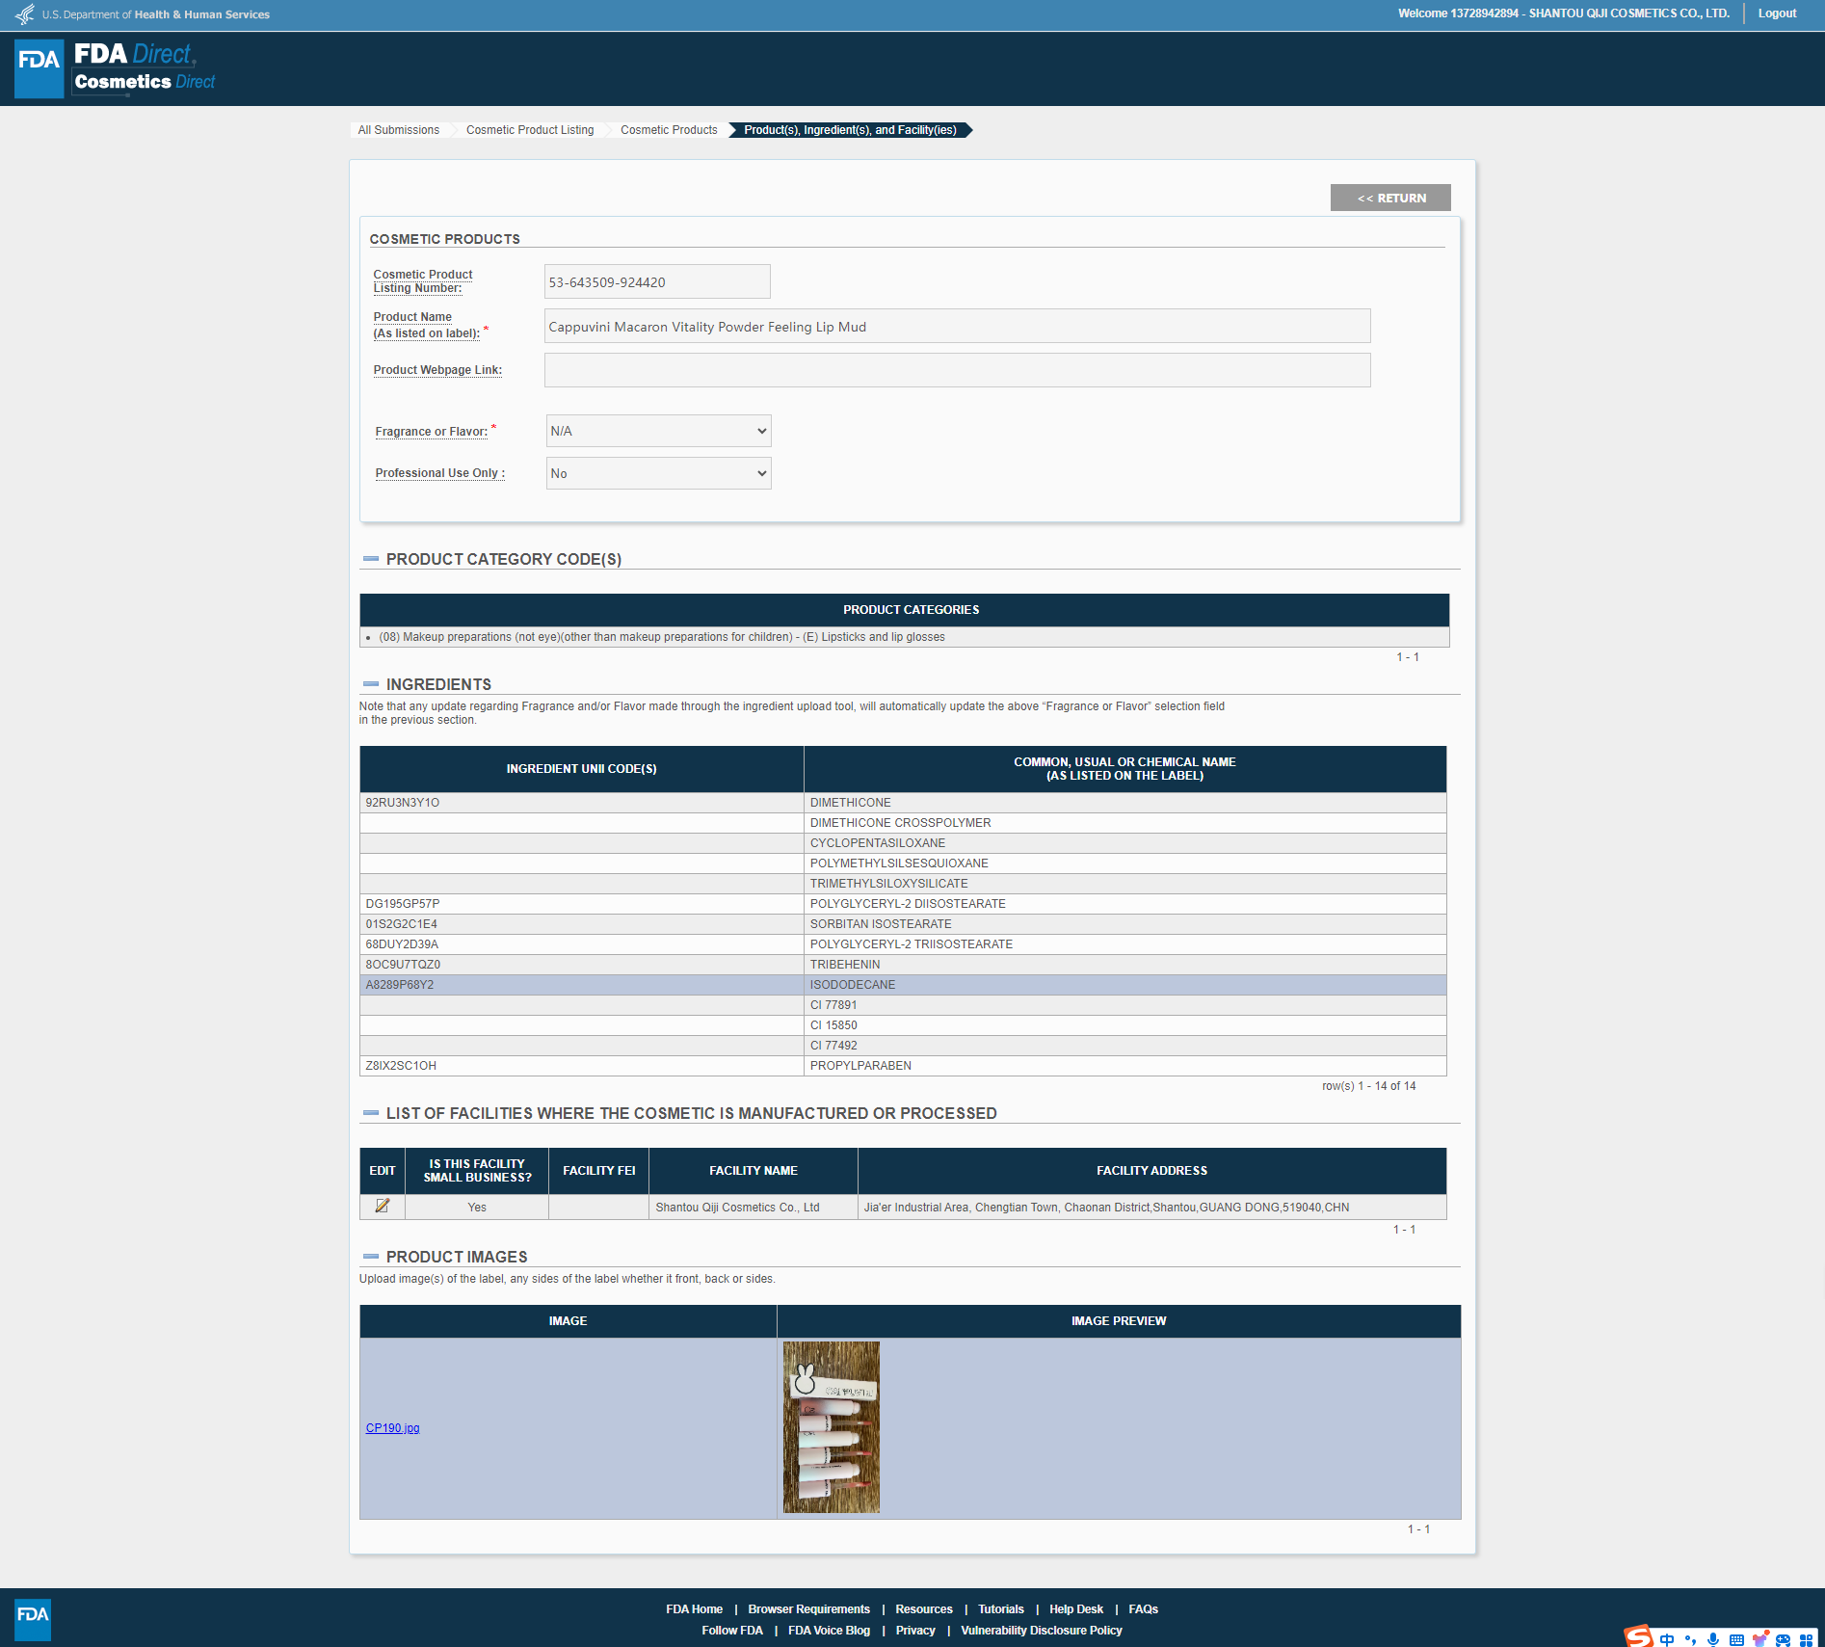
Task: Click the Sogou input method S icon
Action: click(1638, 1636)
